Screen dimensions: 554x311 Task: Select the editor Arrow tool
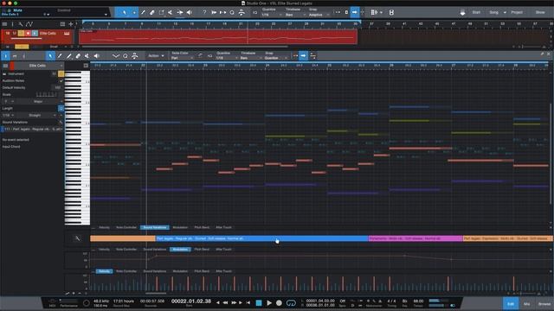[x=50, y=55]
